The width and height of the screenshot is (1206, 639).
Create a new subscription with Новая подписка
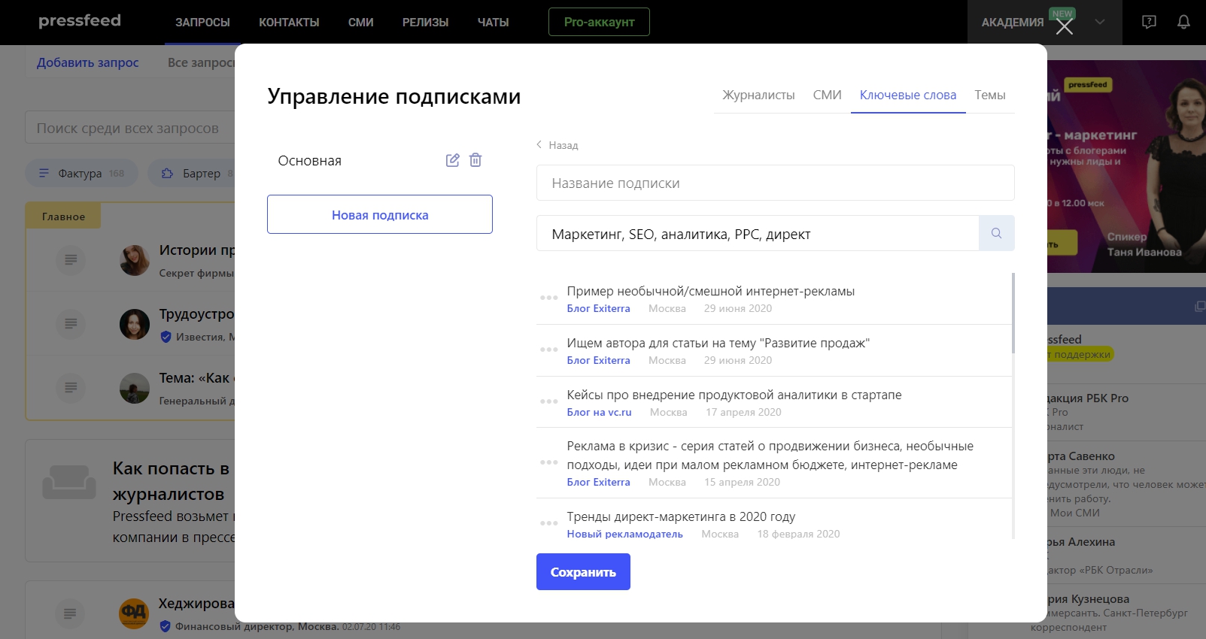[x=380, y=215]
